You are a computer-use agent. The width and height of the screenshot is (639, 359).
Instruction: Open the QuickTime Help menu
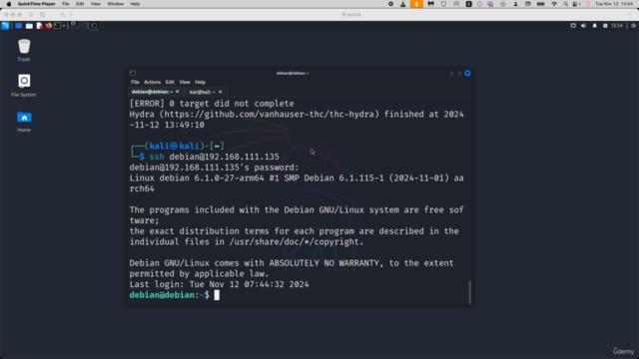click(x=135, y=4)
